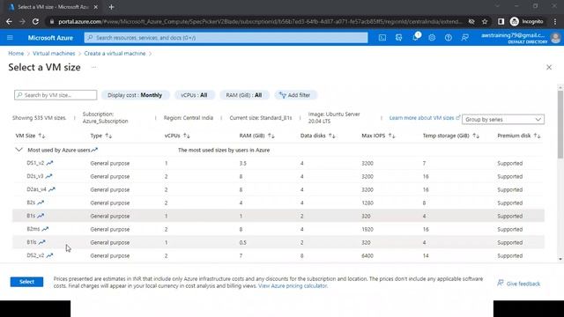The width and height of the screenshot is (564, 317).
Task: Close the Select a VM size blade
Action: coord(549,67)
